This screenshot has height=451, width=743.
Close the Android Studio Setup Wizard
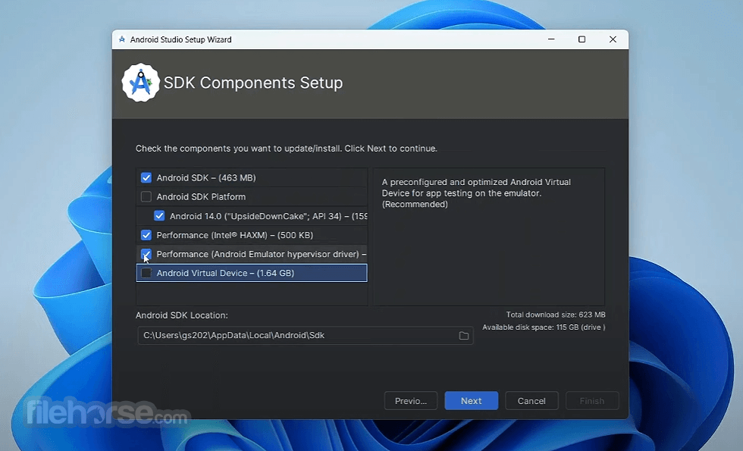point(613,39)
